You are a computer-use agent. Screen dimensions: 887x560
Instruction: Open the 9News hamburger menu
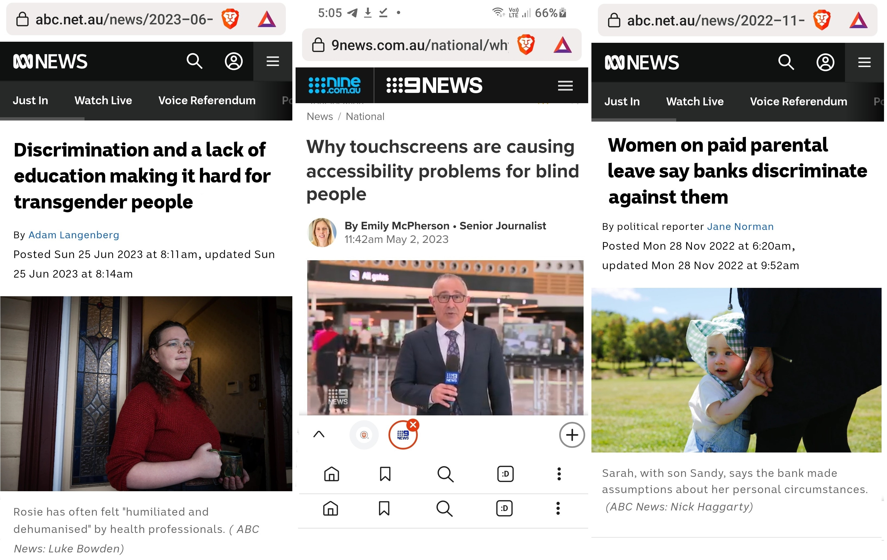point(565,85)
